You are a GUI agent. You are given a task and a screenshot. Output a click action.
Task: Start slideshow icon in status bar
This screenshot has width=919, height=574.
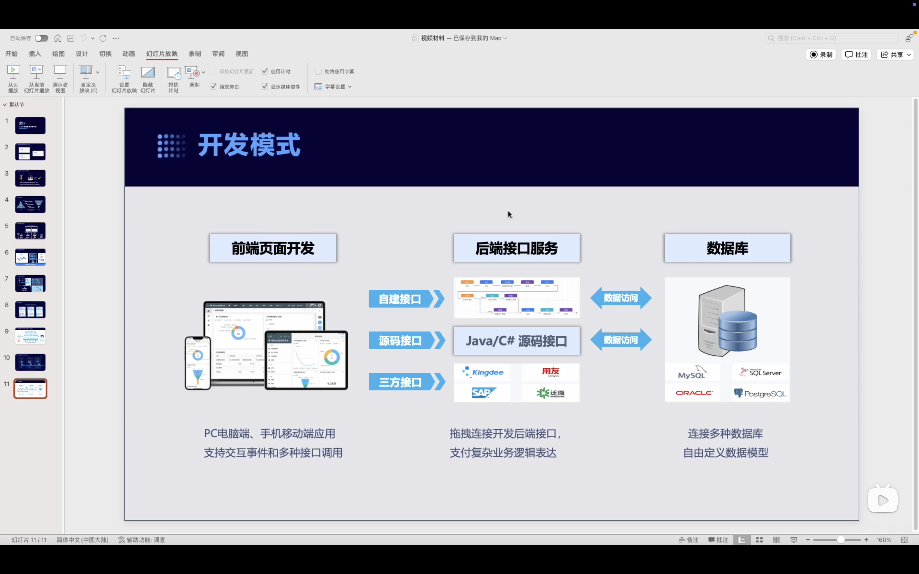[794, 540]
